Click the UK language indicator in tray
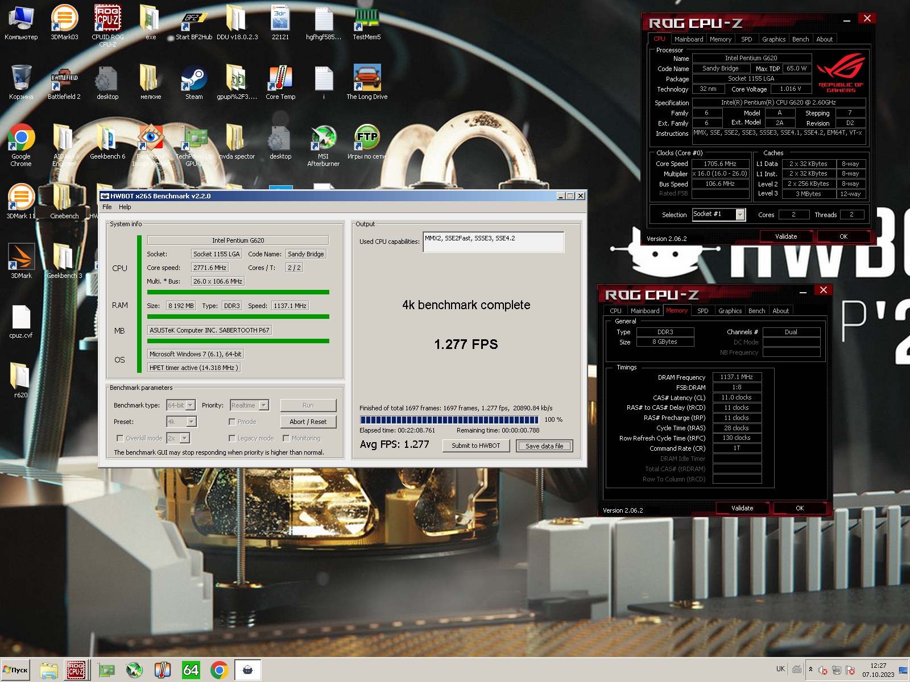This screenshot has width=910, height=682. 780,669
